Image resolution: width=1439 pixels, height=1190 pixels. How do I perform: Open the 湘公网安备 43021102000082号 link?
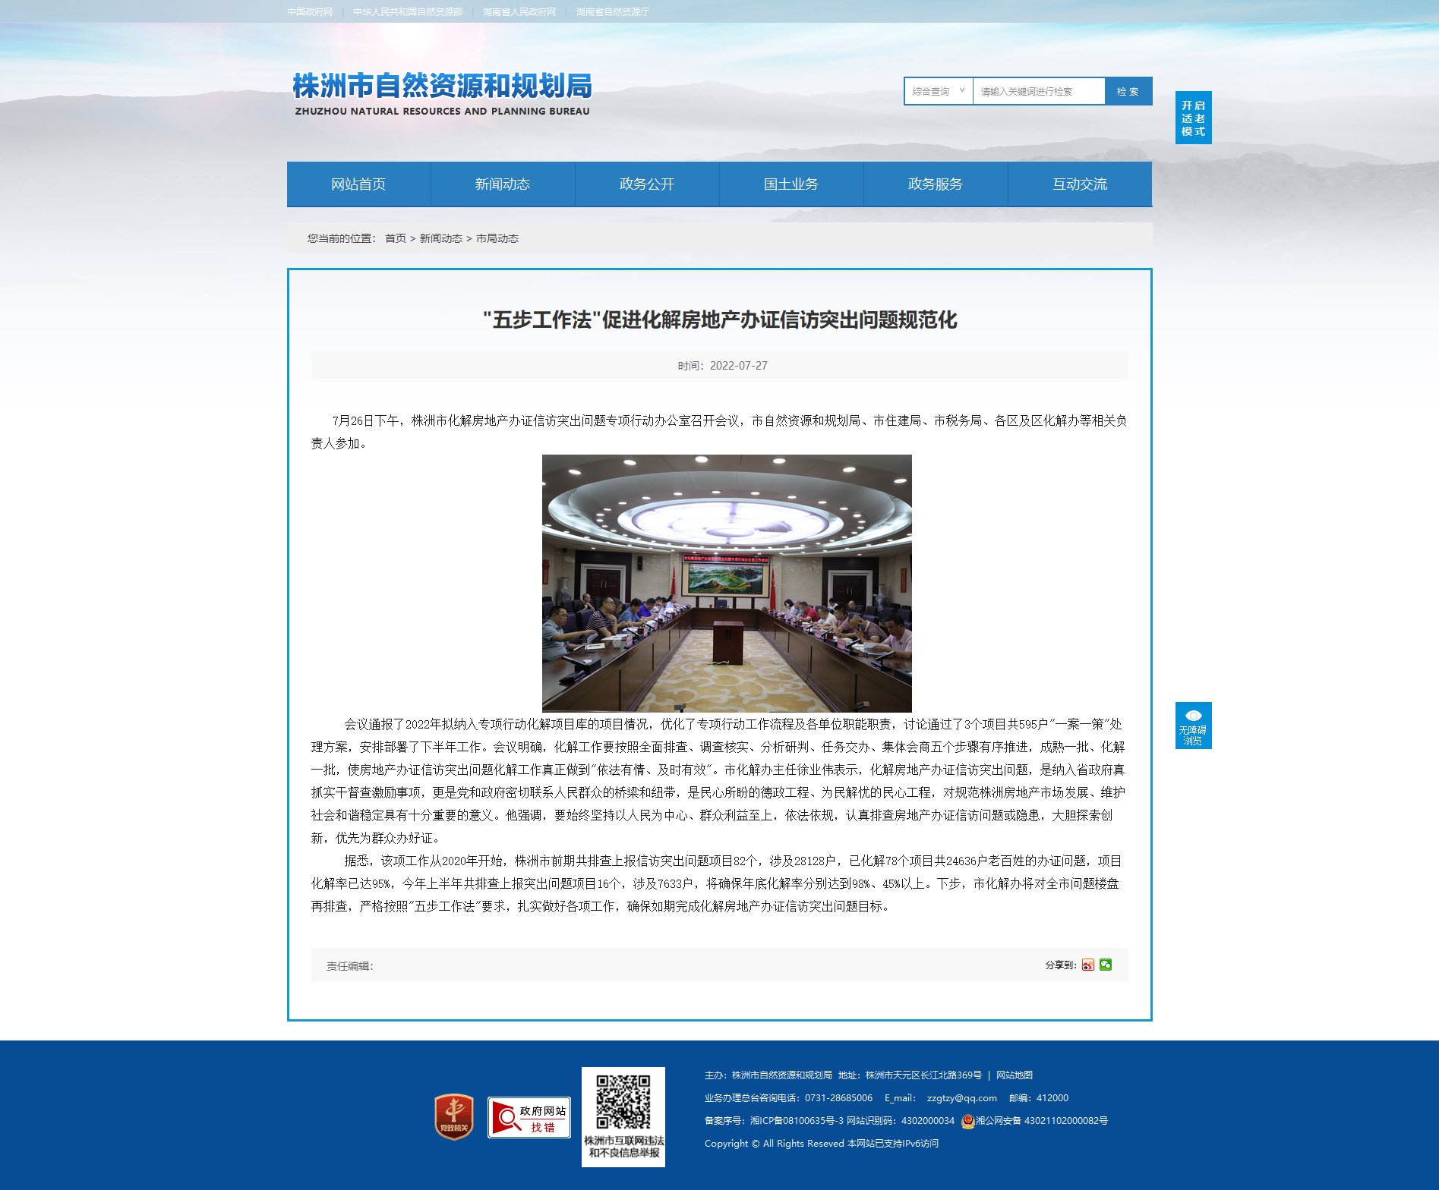[x=1042, y=1121]
